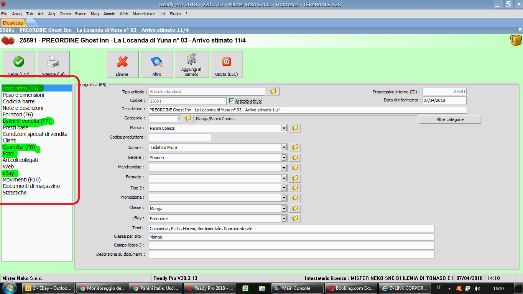Click into the Descrizione text field
Screen dimensions: 523x294
click(x=308, y=110)
